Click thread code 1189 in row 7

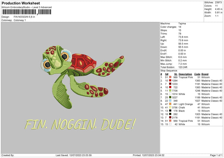(197, 98)
